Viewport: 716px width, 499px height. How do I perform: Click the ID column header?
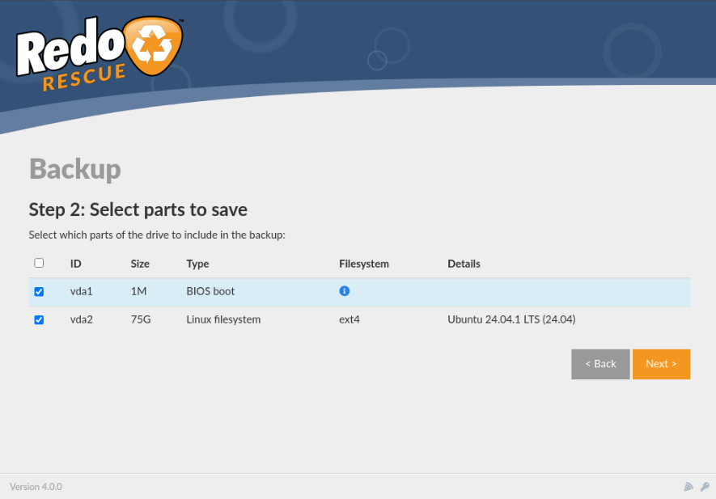[76, 264]
